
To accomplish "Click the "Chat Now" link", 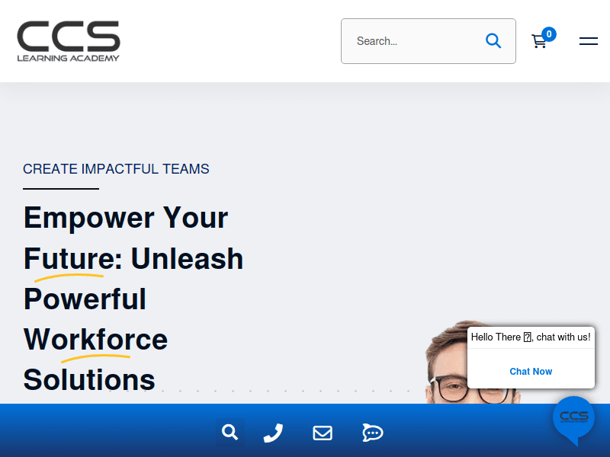I will click(x=531, y=372).
